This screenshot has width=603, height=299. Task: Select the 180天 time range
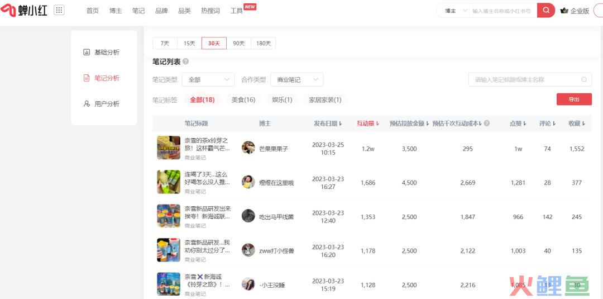[x=264, y=43]
